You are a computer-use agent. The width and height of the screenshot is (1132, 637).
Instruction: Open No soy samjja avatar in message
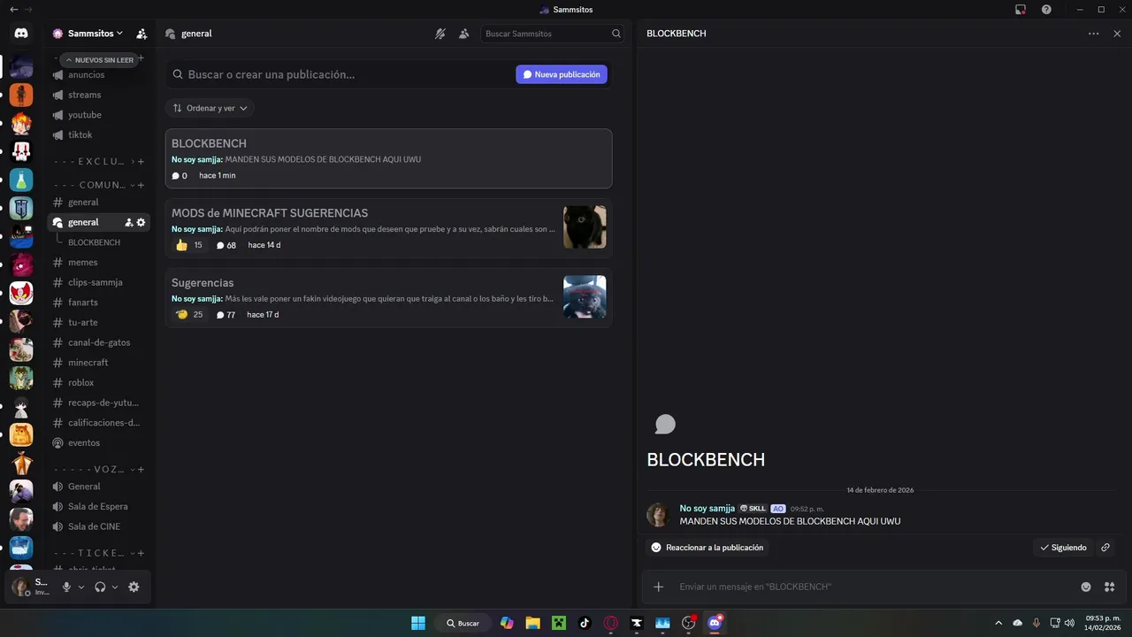pos(658,515)
